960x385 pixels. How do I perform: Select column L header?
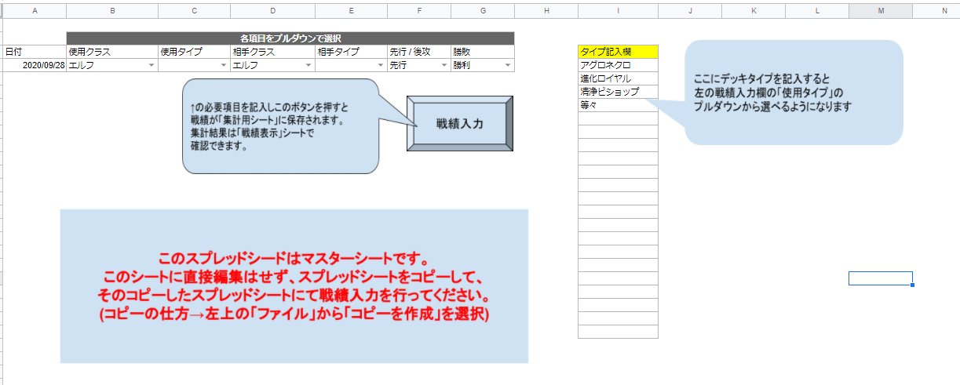coord(817,9)
